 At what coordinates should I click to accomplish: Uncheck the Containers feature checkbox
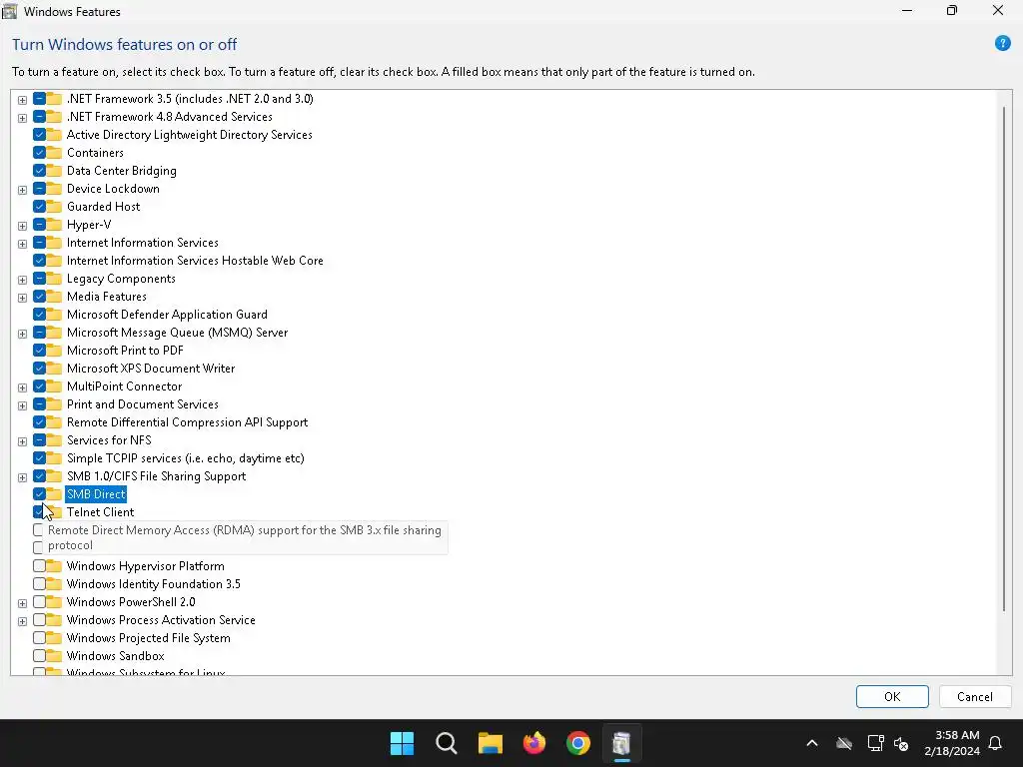point(39,153)
